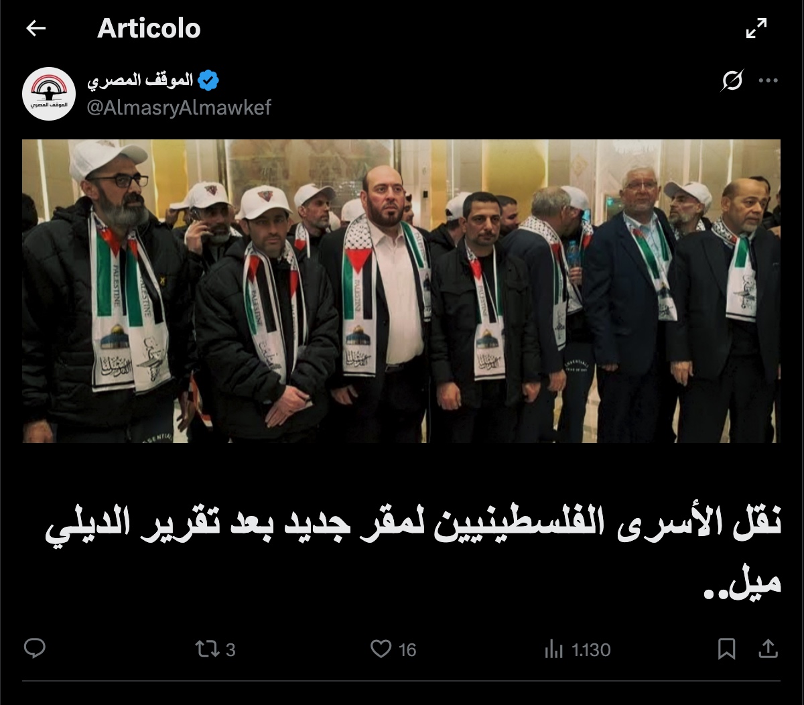The height and width of the screenshot is (705, 804).
Task: View analytics showing 1.130 views
Action: (553, 649)
